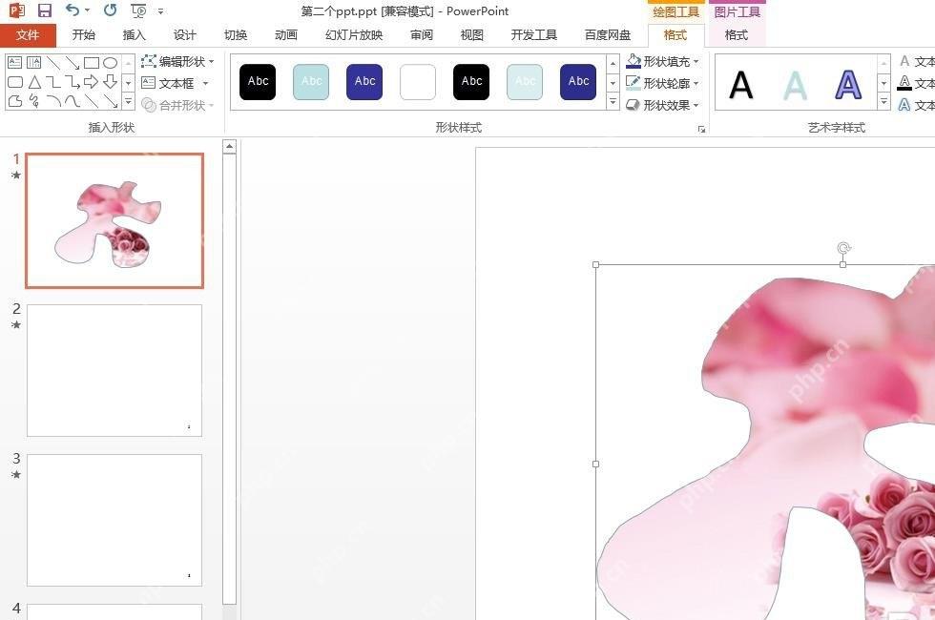Switch to the Slide Show (幻灯片放映) tab
Image resolution: width=935 pixels, height=620 pixels.
click(354, 35)
